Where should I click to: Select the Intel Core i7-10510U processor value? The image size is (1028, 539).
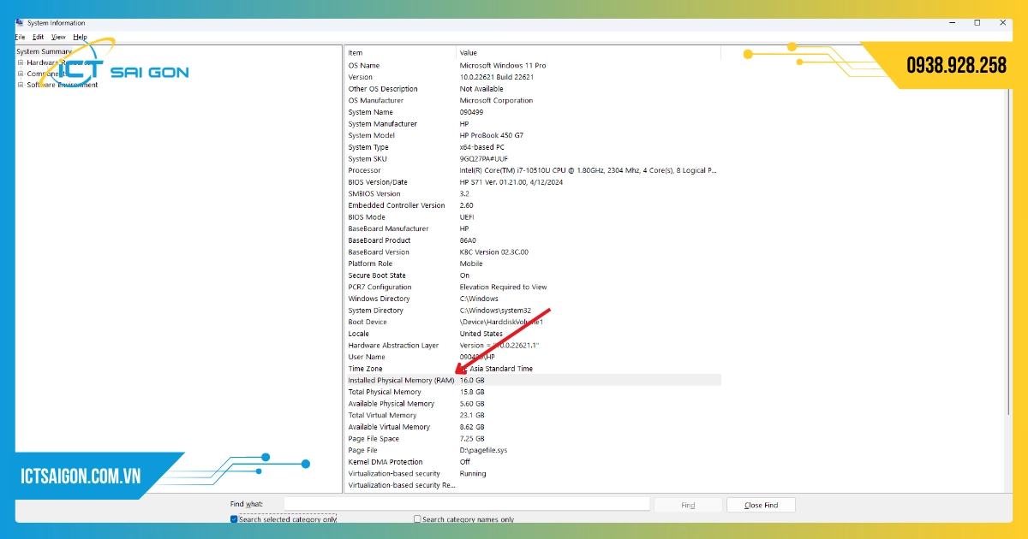(x=588, y=170)
